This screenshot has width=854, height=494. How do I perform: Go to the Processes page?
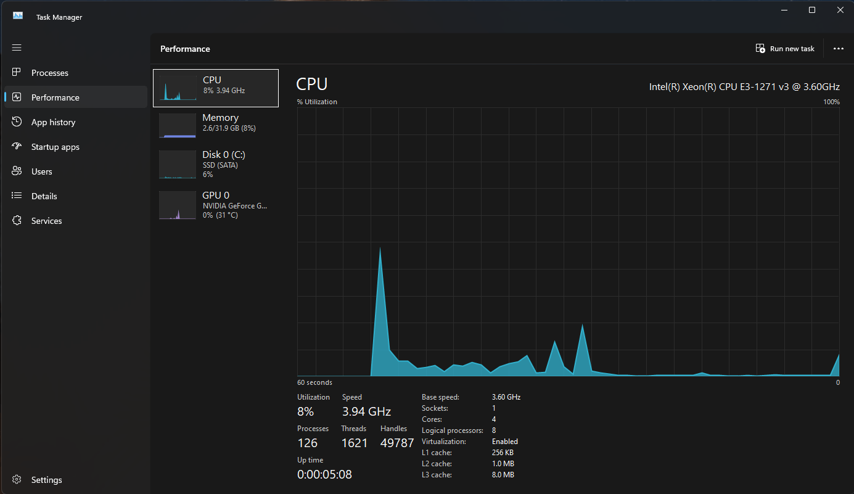coord(76,73)
